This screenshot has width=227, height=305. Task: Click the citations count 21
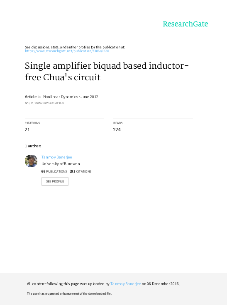tap(27, 130)
